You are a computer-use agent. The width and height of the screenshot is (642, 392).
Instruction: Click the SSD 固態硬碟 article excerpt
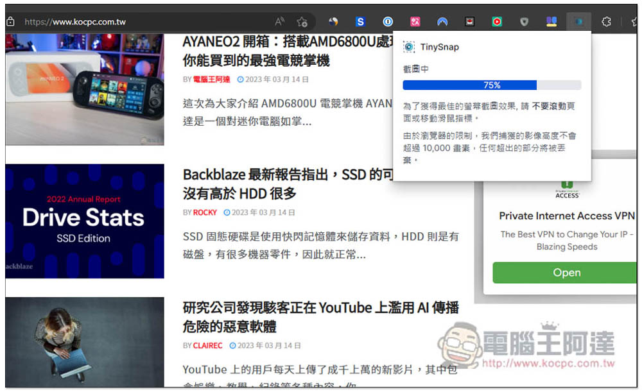point(320,246)
